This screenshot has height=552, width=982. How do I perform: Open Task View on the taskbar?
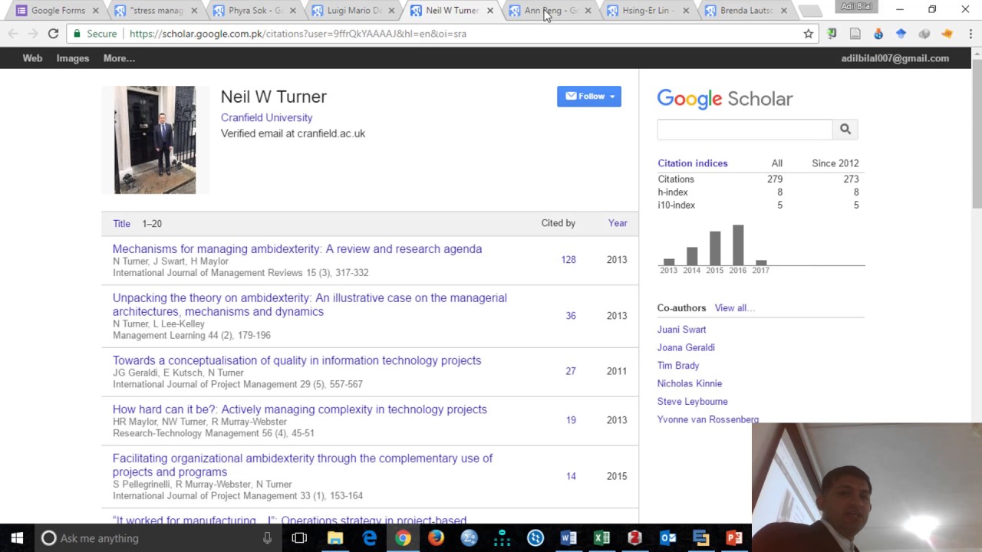(299, 538)
